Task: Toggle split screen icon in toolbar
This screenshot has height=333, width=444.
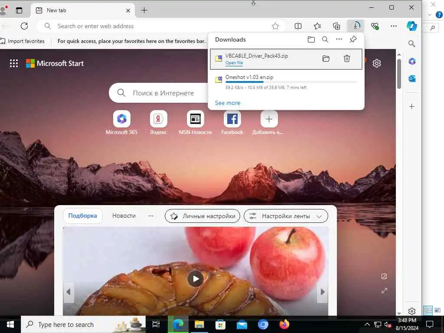Action: coord(298,26)
